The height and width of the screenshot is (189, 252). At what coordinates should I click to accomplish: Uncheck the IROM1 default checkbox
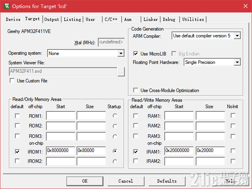pos(17,152)
